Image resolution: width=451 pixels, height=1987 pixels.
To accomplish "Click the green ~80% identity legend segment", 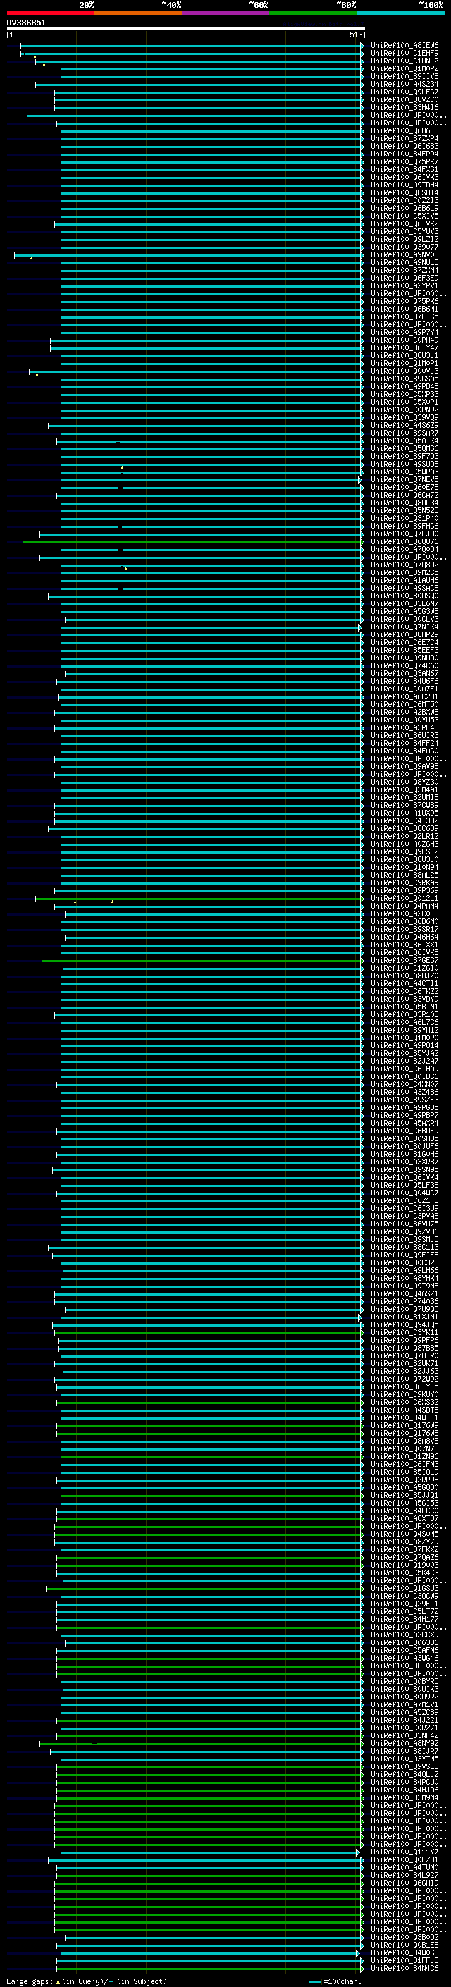I will coord(313,13).
